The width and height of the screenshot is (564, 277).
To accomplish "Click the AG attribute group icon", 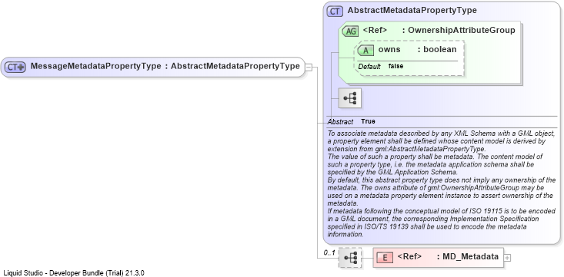I will click(x=350, y=31).
